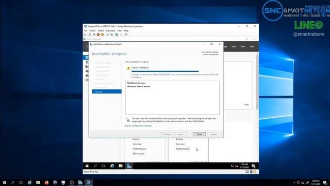This screenshot has width=330, height=186.
Task: Open the Help menu of VM Connection
Action: pos(126,30)
